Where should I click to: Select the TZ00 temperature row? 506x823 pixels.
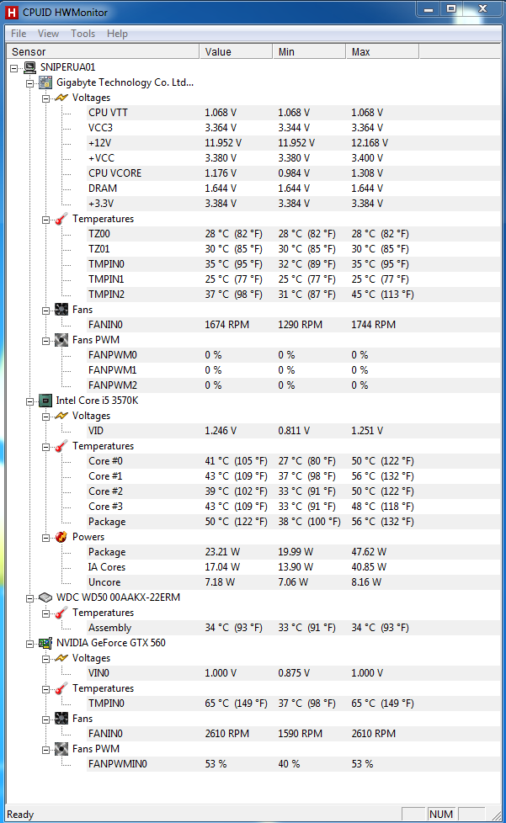click(293, 234)
